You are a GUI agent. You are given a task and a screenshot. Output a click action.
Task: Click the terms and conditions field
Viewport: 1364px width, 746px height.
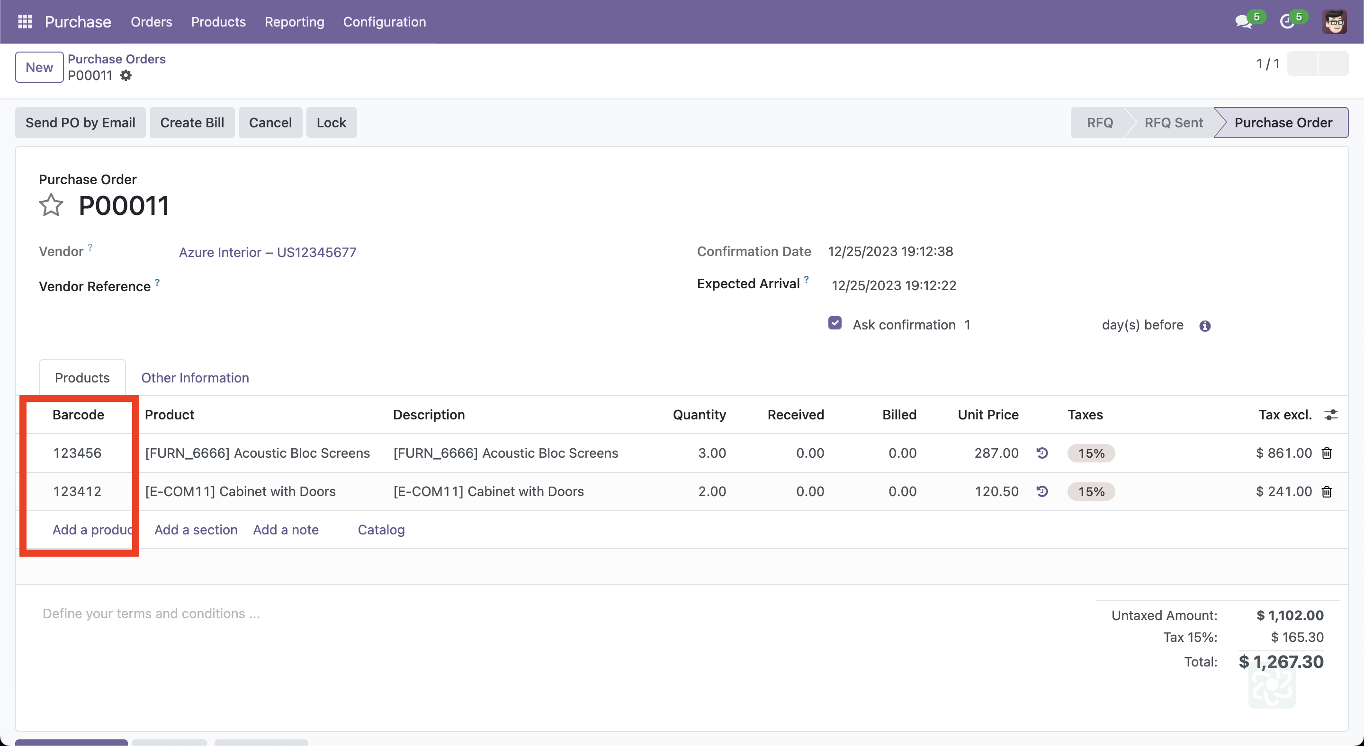pyautogui.click(x=152, y=614)
